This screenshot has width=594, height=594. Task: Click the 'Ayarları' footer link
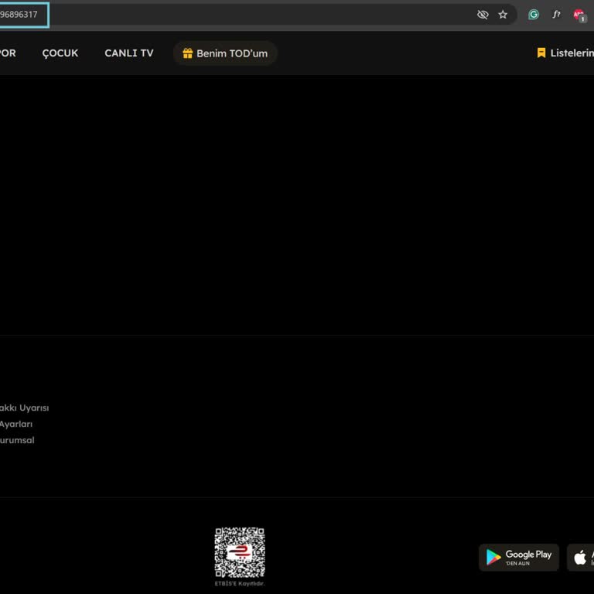15,424
